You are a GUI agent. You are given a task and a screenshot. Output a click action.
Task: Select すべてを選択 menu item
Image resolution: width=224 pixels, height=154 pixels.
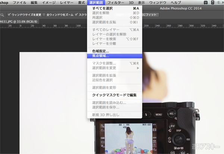(103, 8)
